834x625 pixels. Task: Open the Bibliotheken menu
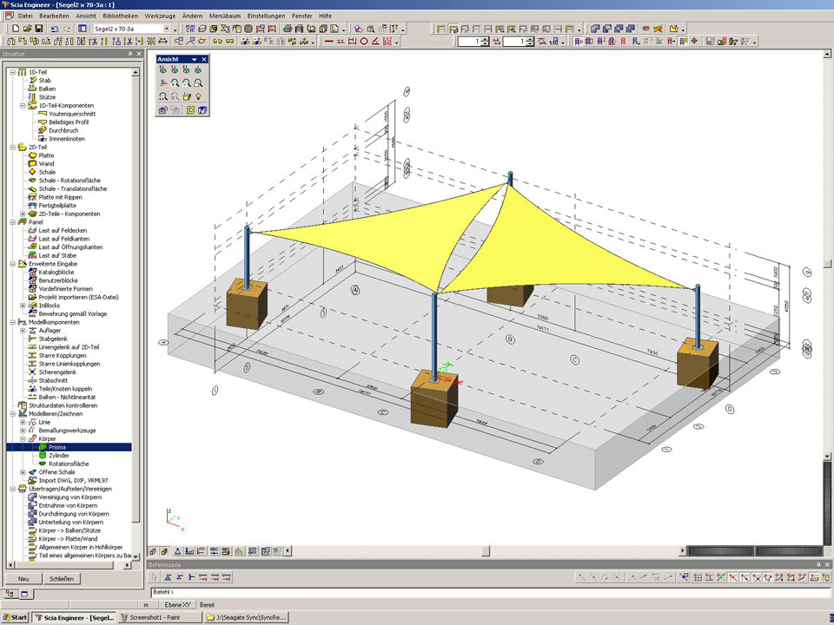coord(119,16)
